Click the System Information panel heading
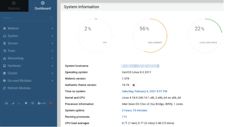 click(81, 7)
